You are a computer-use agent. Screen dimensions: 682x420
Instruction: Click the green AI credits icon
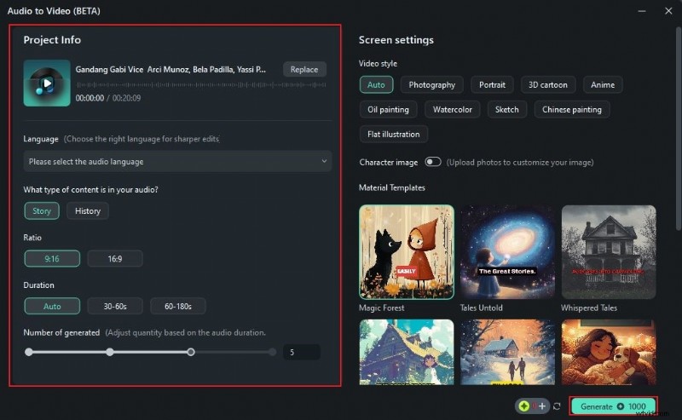tap(523, 406)
